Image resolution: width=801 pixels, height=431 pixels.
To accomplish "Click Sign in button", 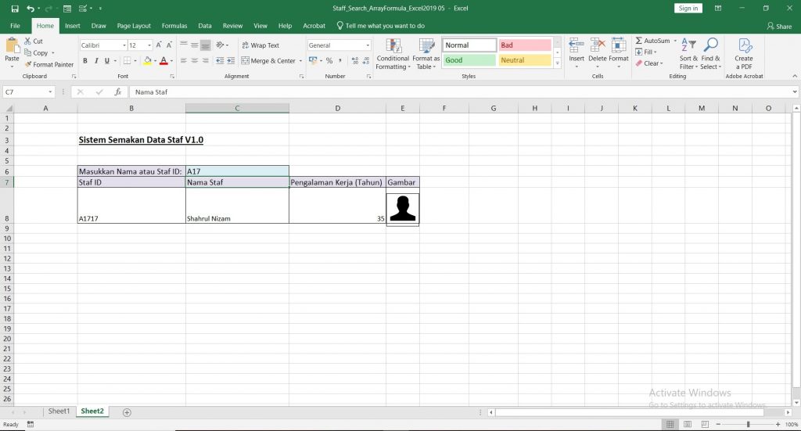I will click(x=688, y=8).
